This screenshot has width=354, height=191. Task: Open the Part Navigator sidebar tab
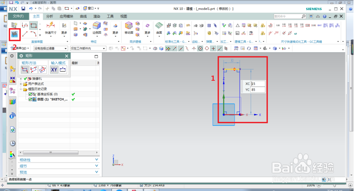coord(13,91)
